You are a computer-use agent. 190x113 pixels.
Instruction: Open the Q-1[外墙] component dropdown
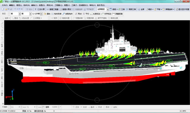pyautogui.click(x=41, y=14)
